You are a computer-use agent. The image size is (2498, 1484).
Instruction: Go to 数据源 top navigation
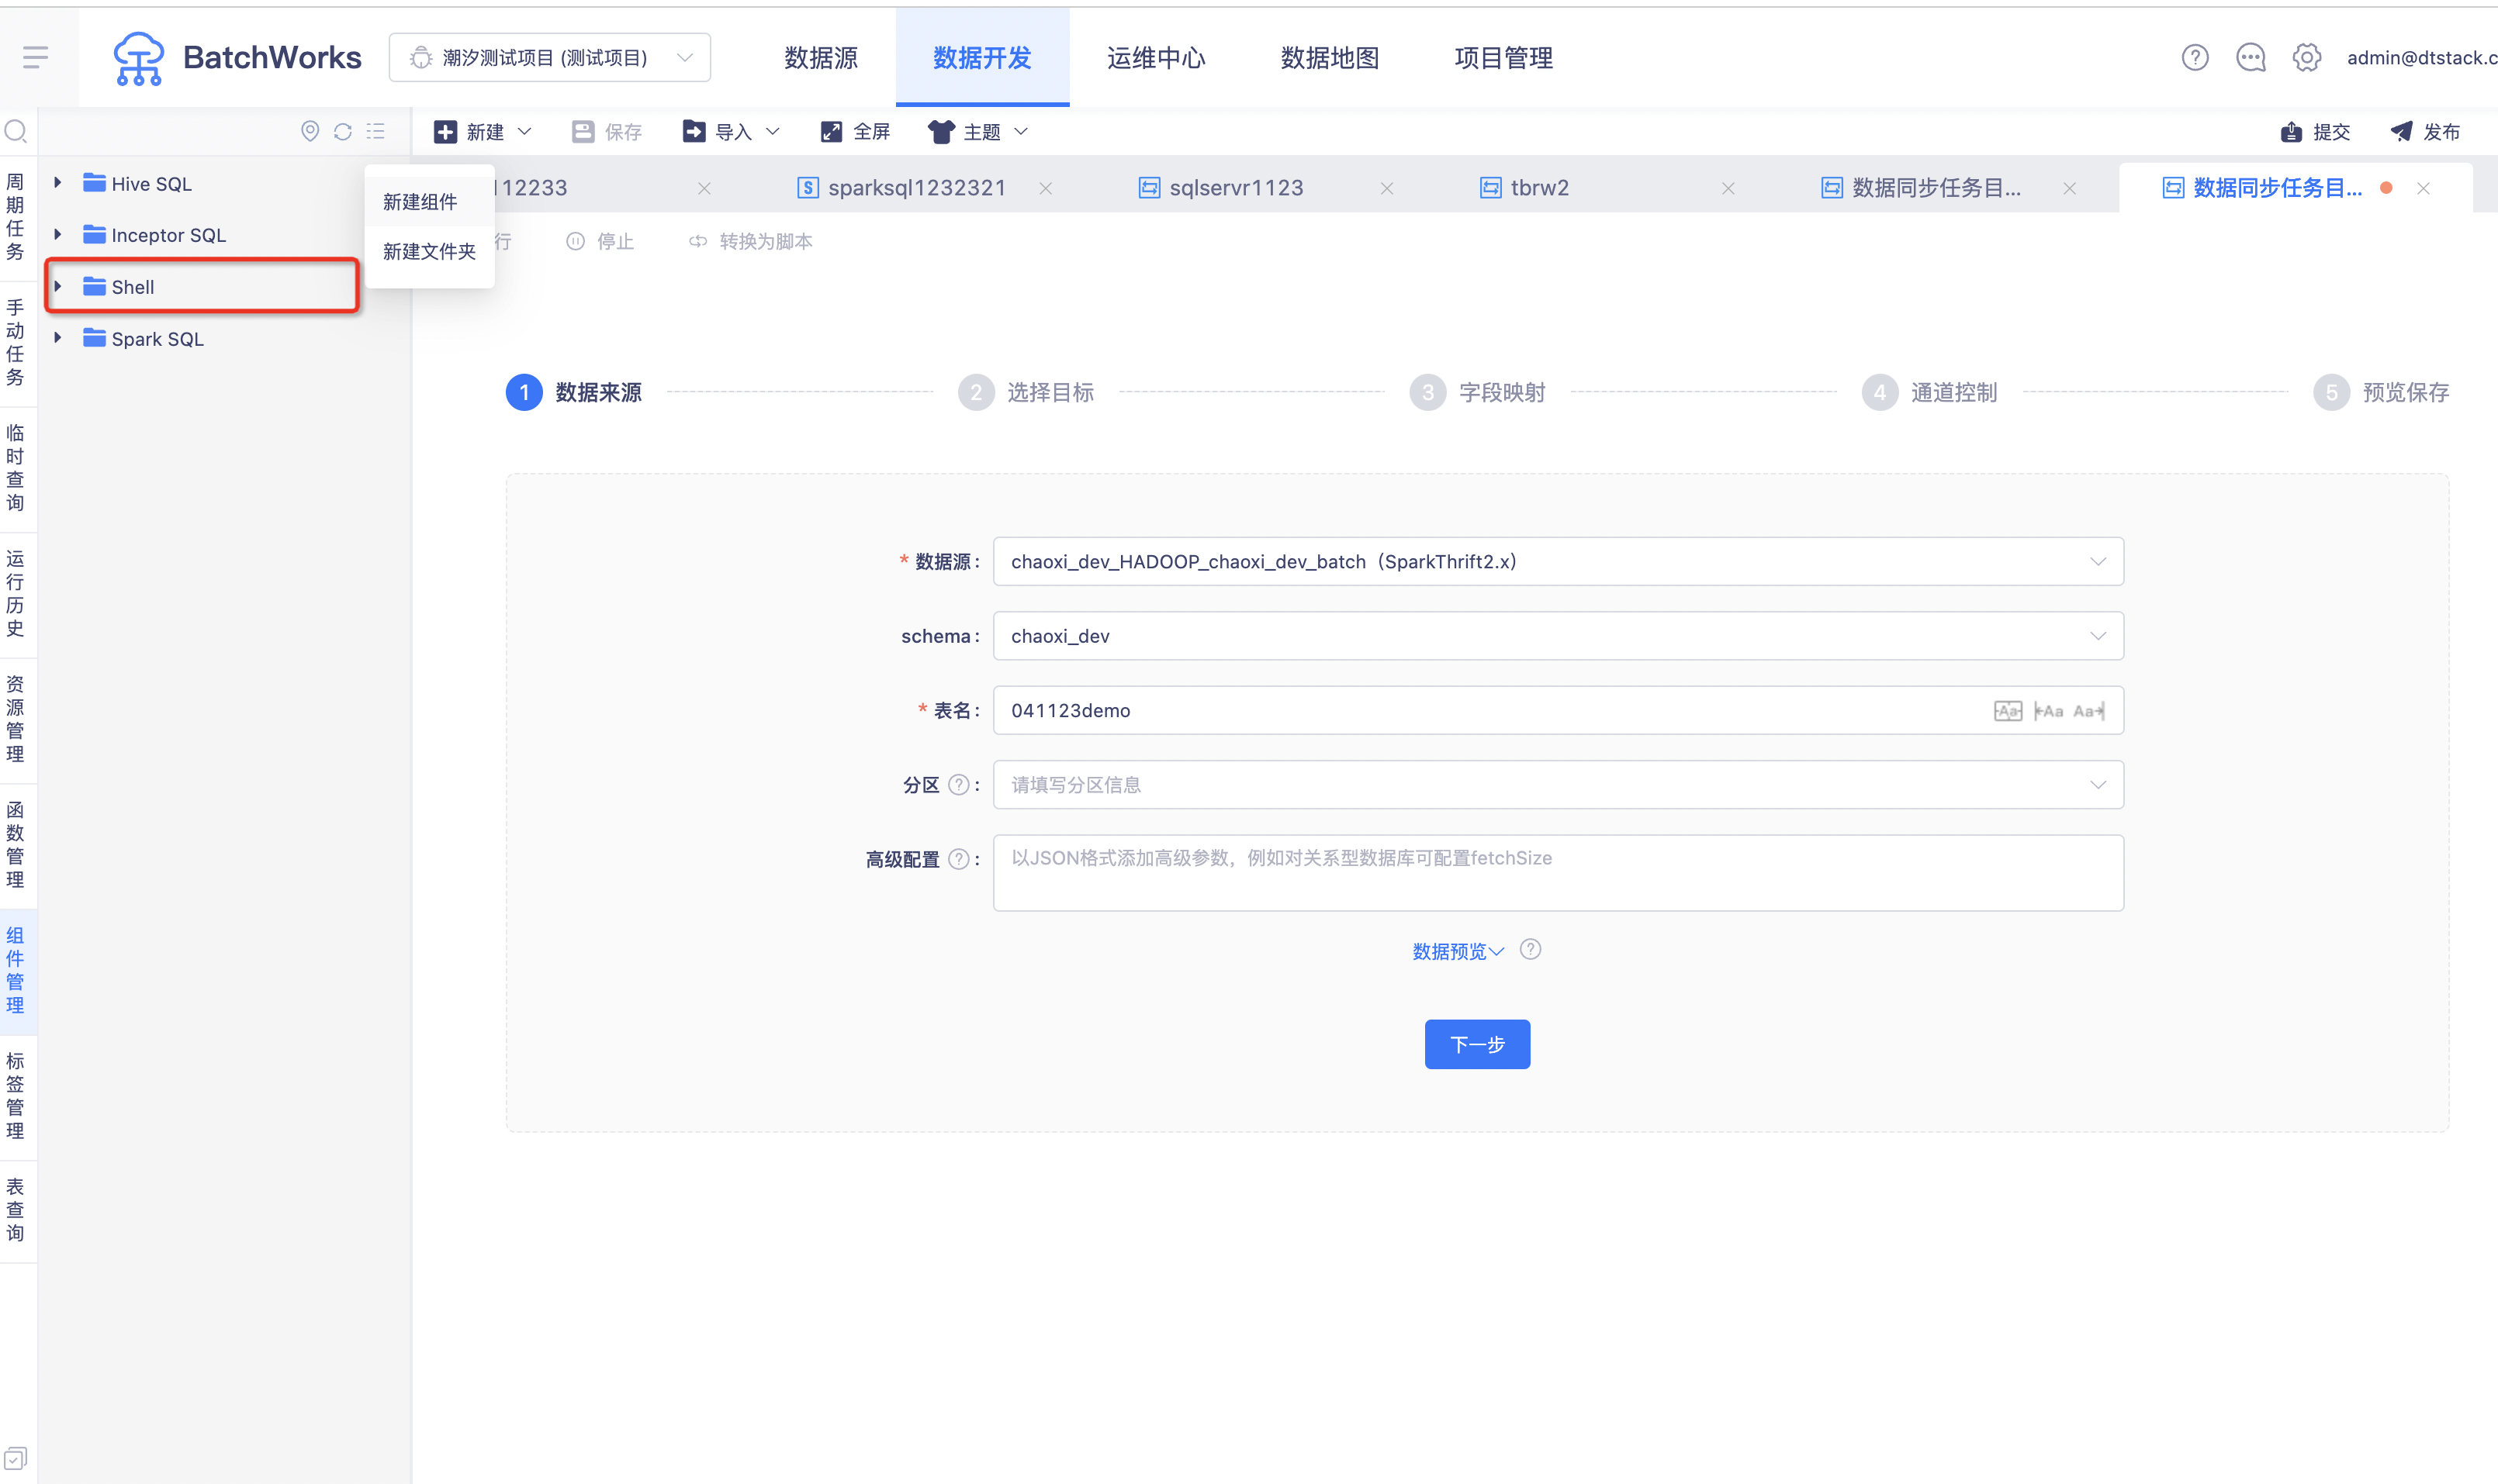[822, 58]
